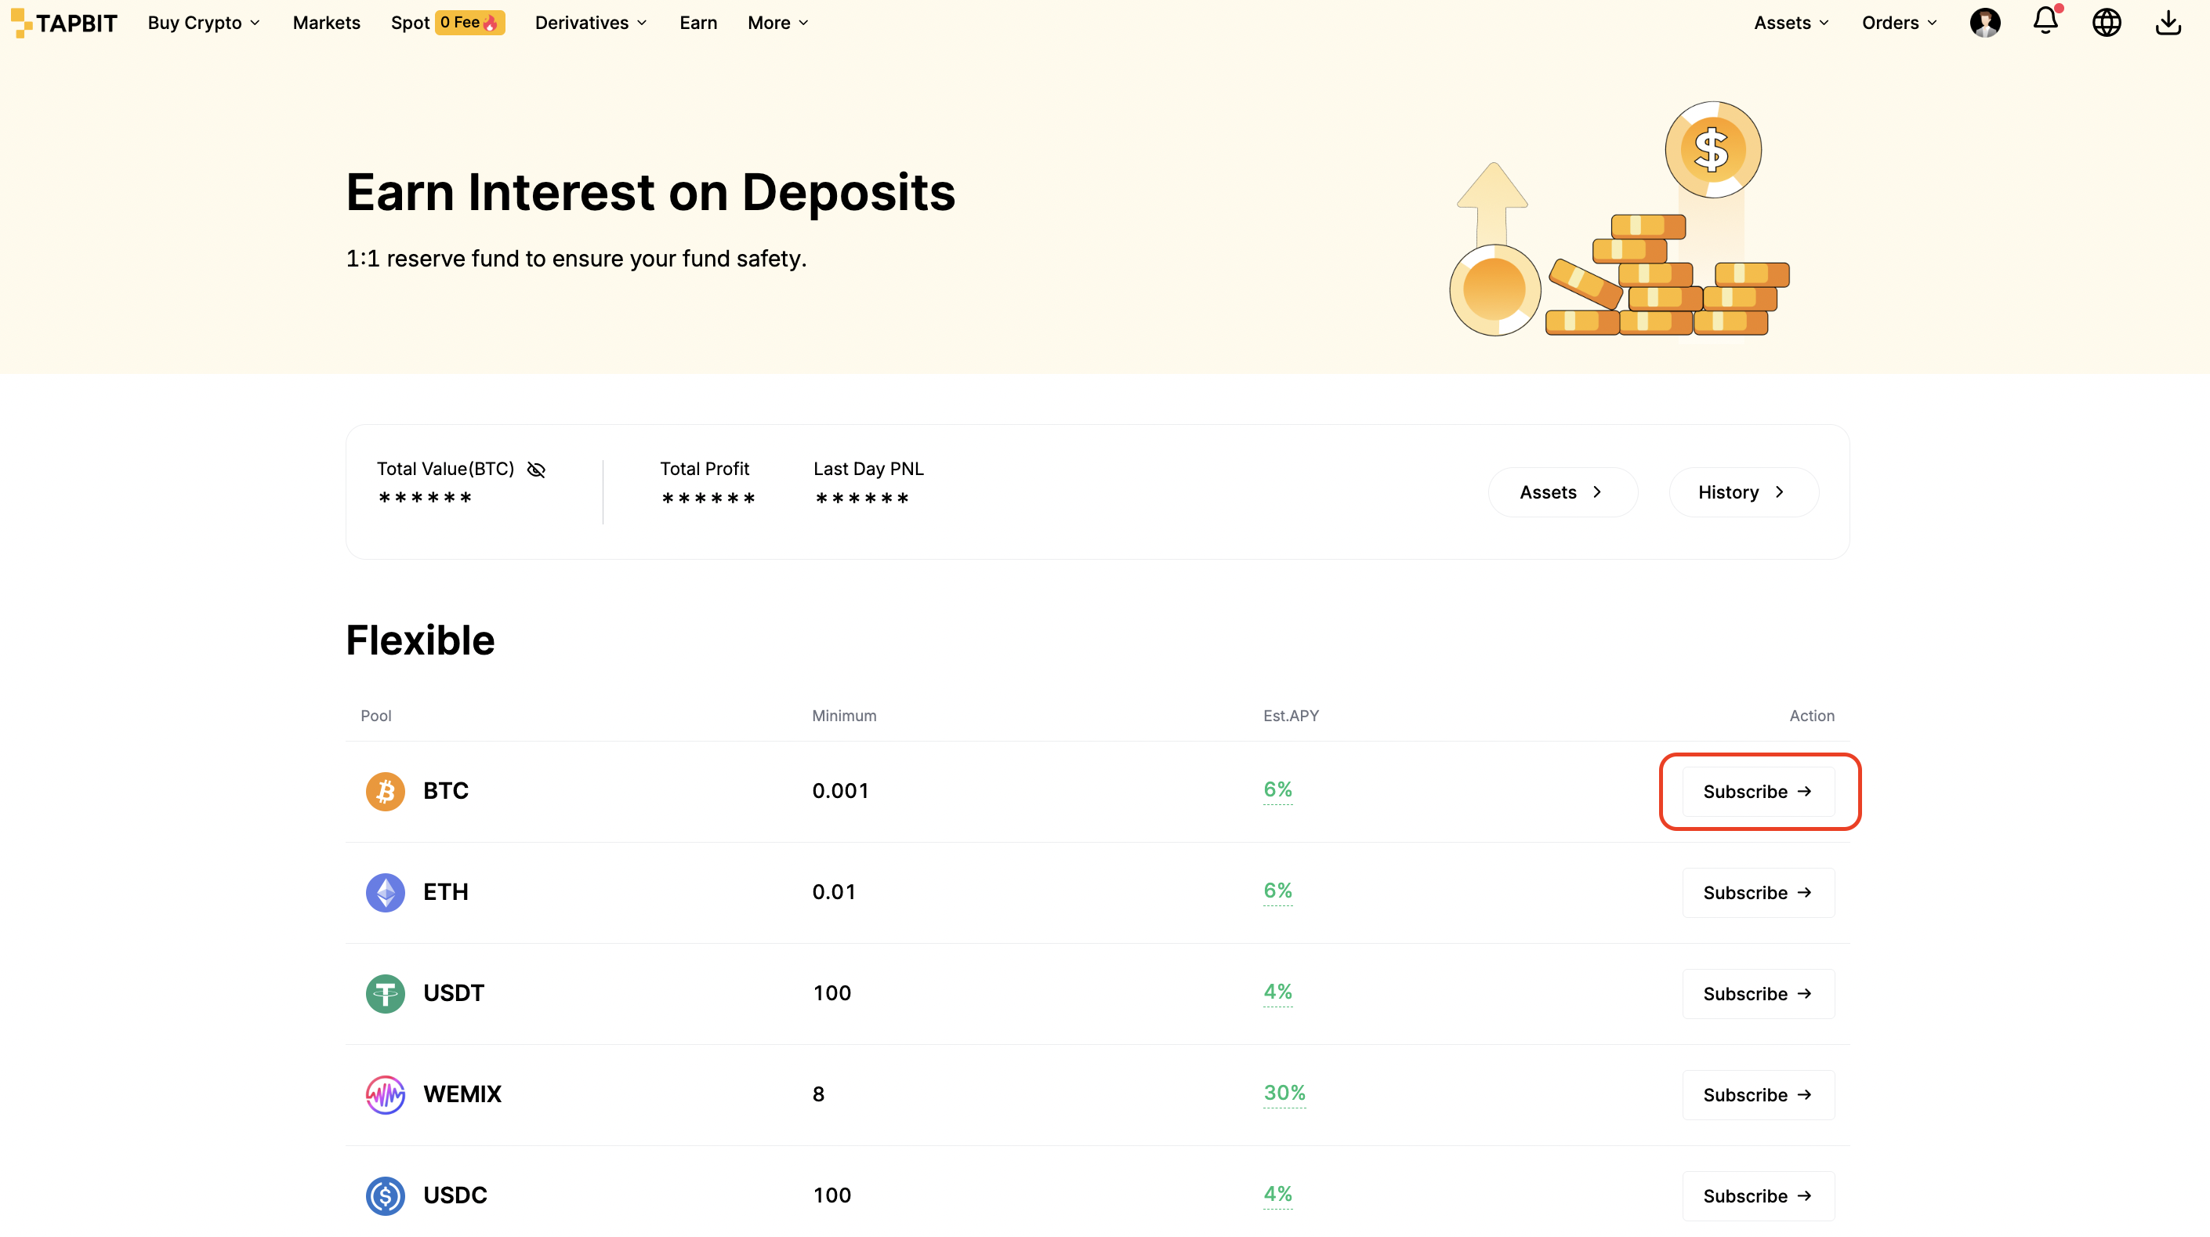This screenshot has height=1237, width=2210.
Task: Open the notifications bell
Action: coord(2045,21)
